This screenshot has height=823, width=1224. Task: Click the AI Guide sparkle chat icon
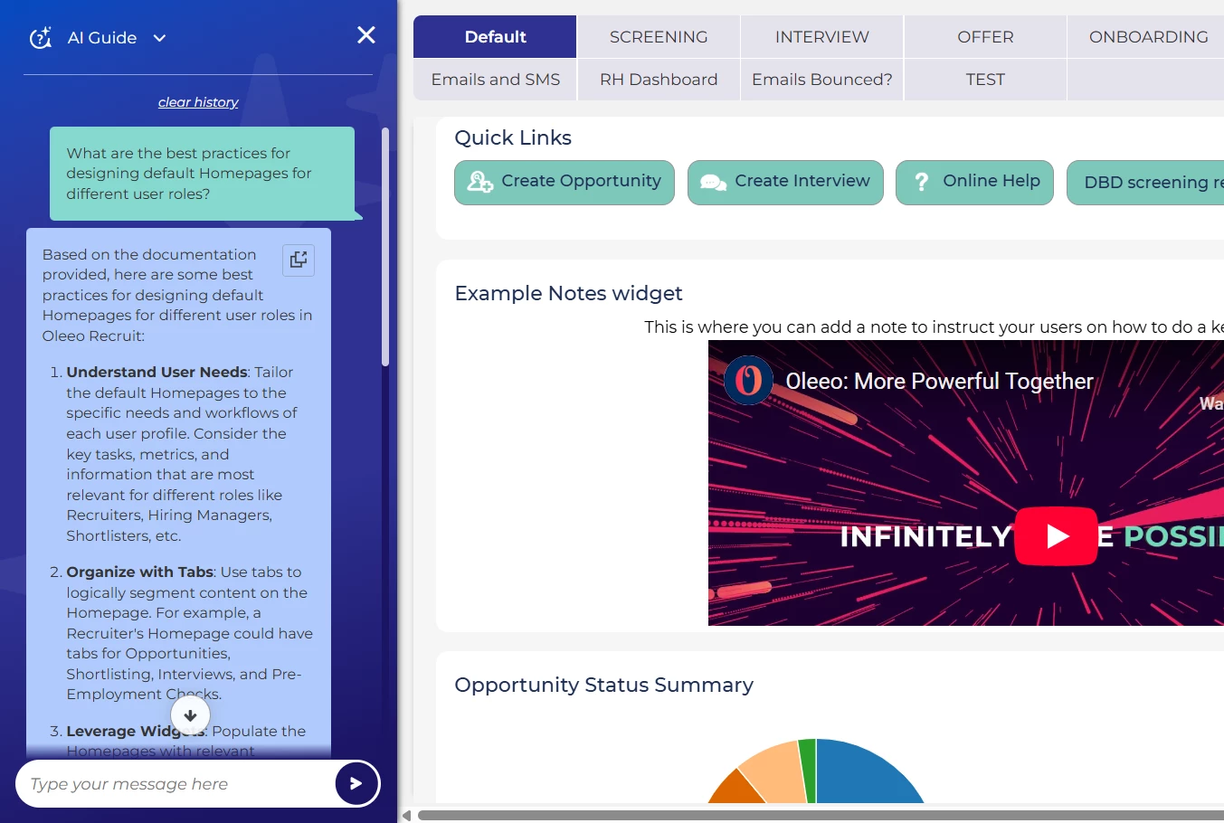point(41,38)
